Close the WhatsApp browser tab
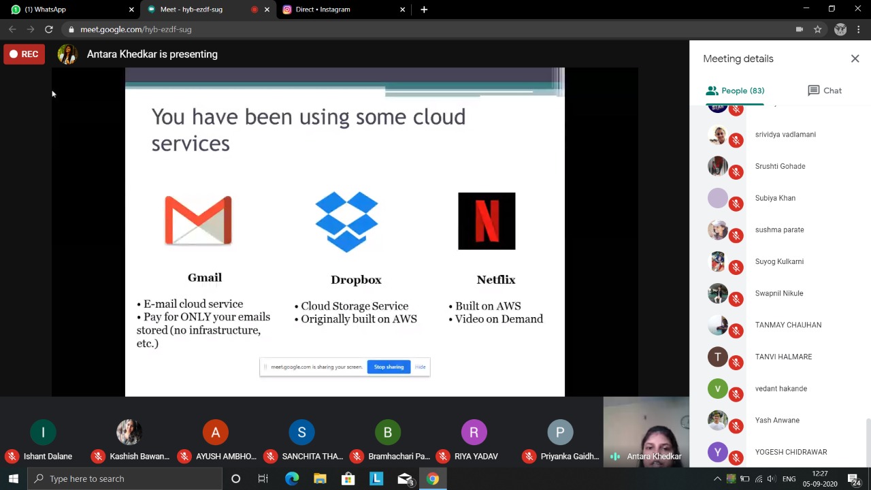Image resolution: width=871 pixels, height=490 pixels. pos(131,10)
